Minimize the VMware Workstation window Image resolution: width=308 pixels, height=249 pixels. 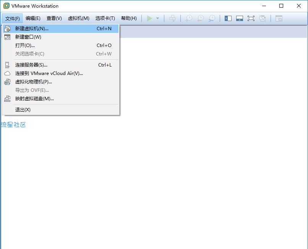click(x=264, y=6)
